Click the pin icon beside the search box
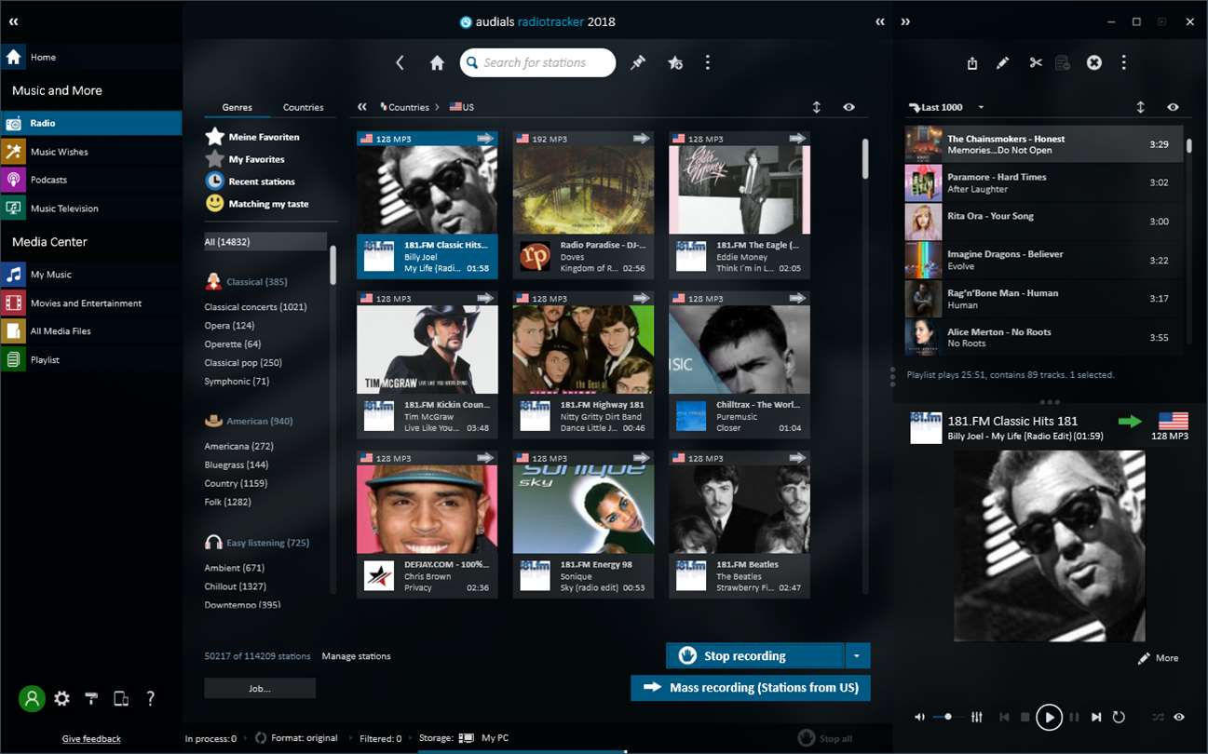The height and width of the screenshot is (754, 1208). coord(638,62)
